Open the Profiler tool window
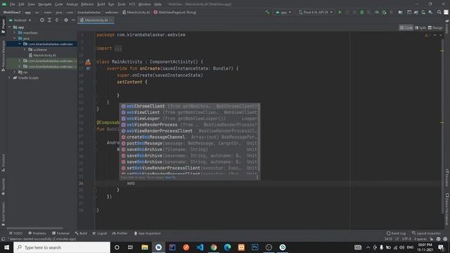This screenshot has width=450, height=253. tap(120, 233)
